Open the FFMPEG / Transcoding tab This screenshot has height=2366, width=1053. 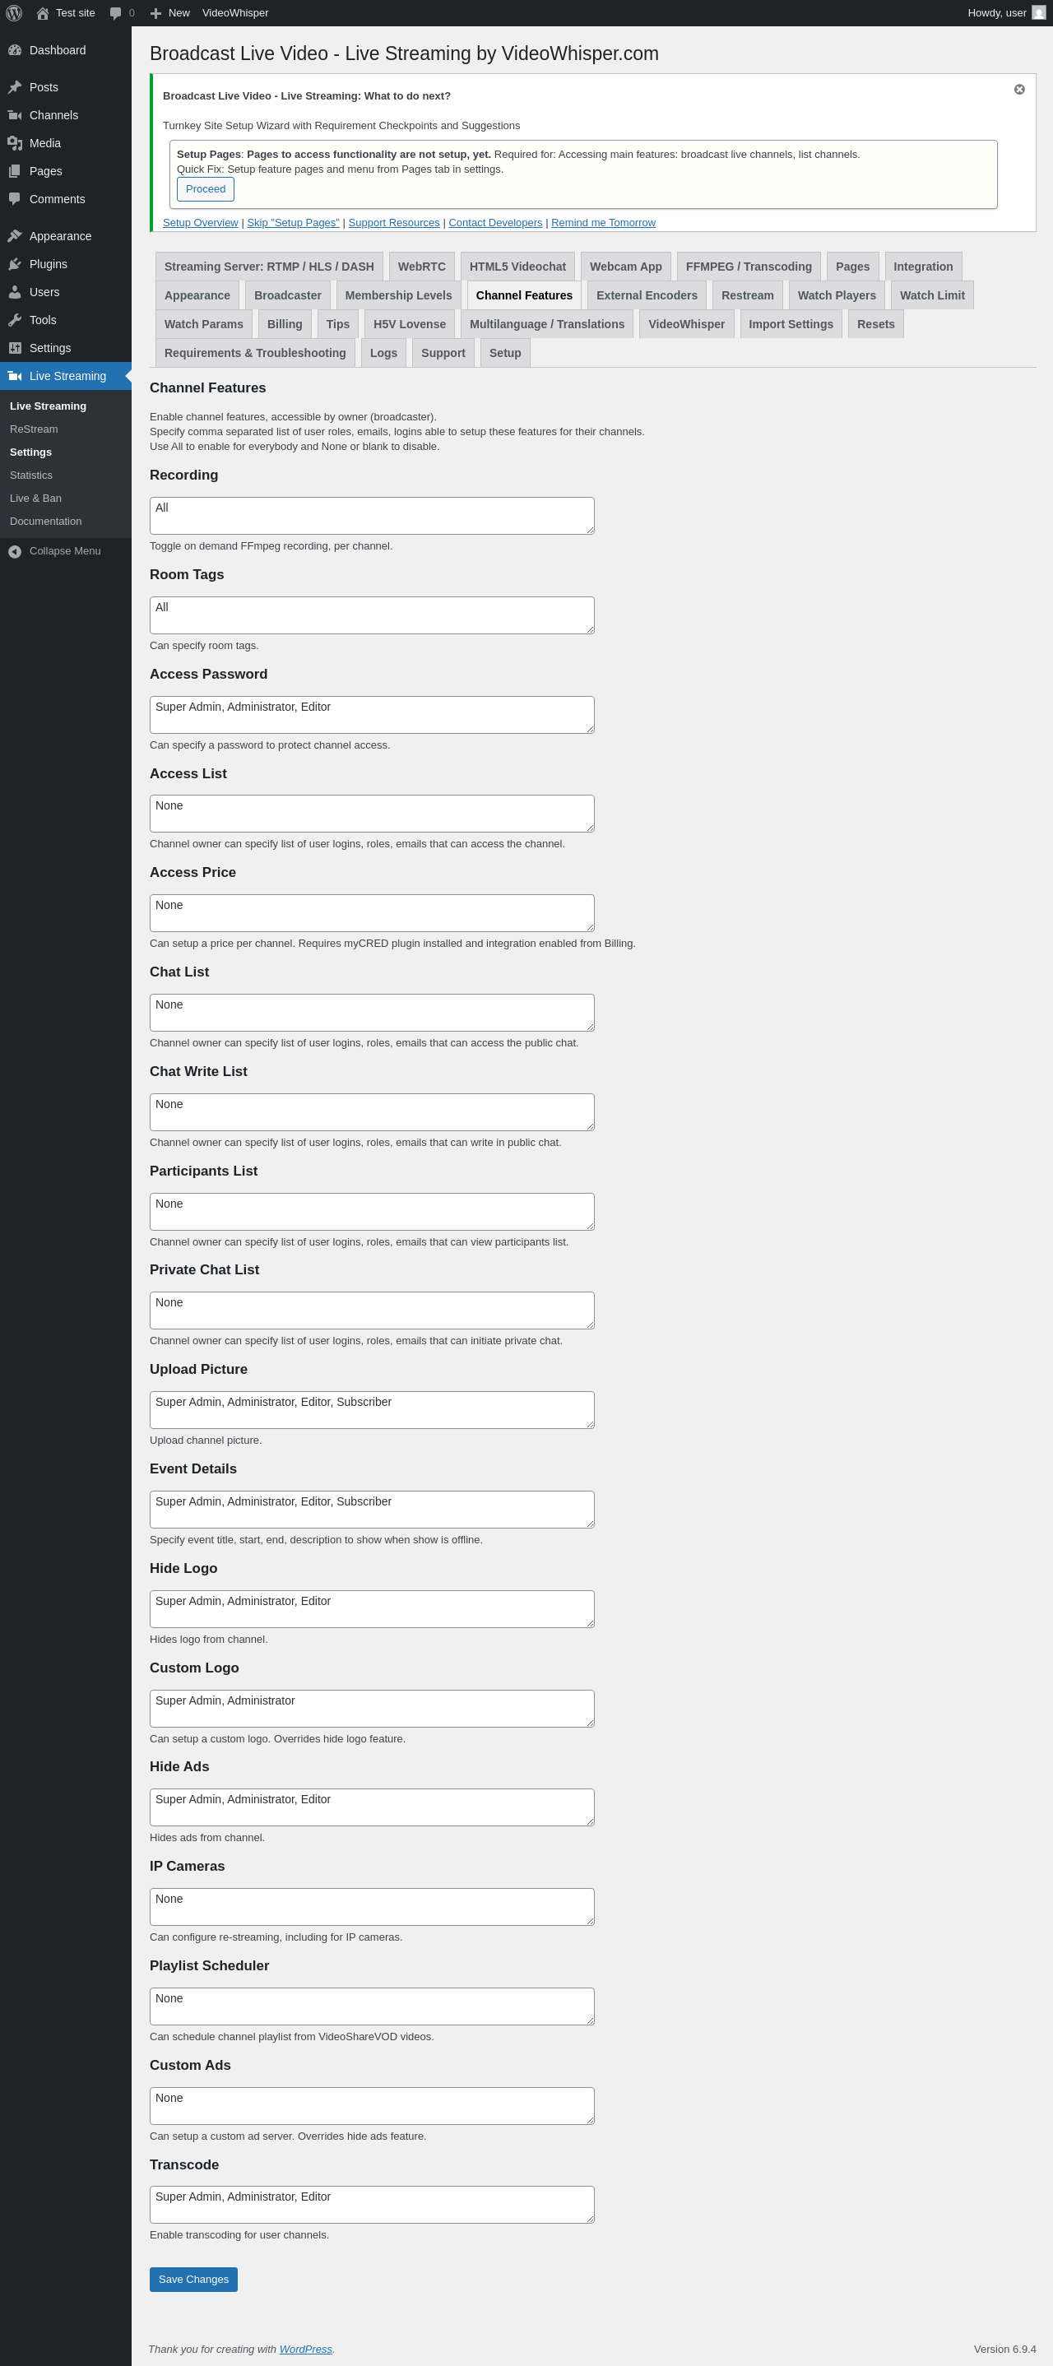tap(749, 267)
